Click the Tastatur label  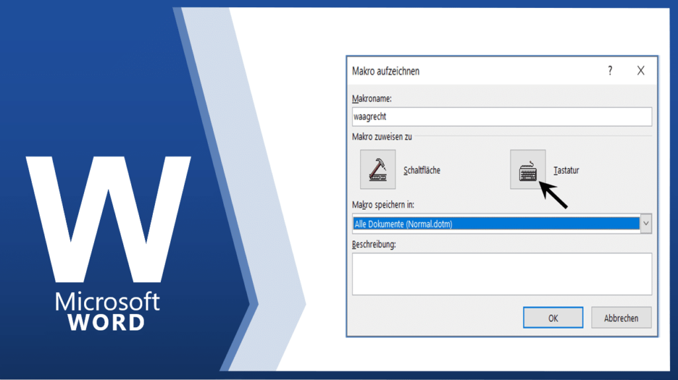pyautogui.click(x=566, y=170)
